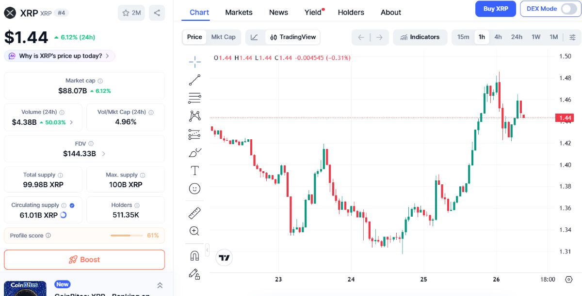The image size is (582, 296).
Task: Click the Market cap $88.07B card
Action: pyautogui.click(x=84, y=86)
